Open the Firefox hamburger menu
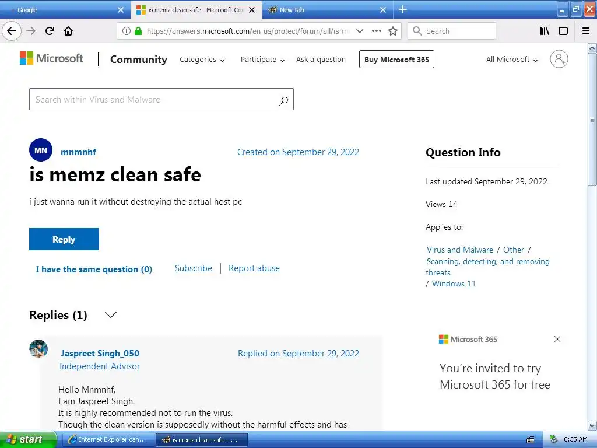Image resolution: width=597 pixels, height=448 pixels. [586, 31]
